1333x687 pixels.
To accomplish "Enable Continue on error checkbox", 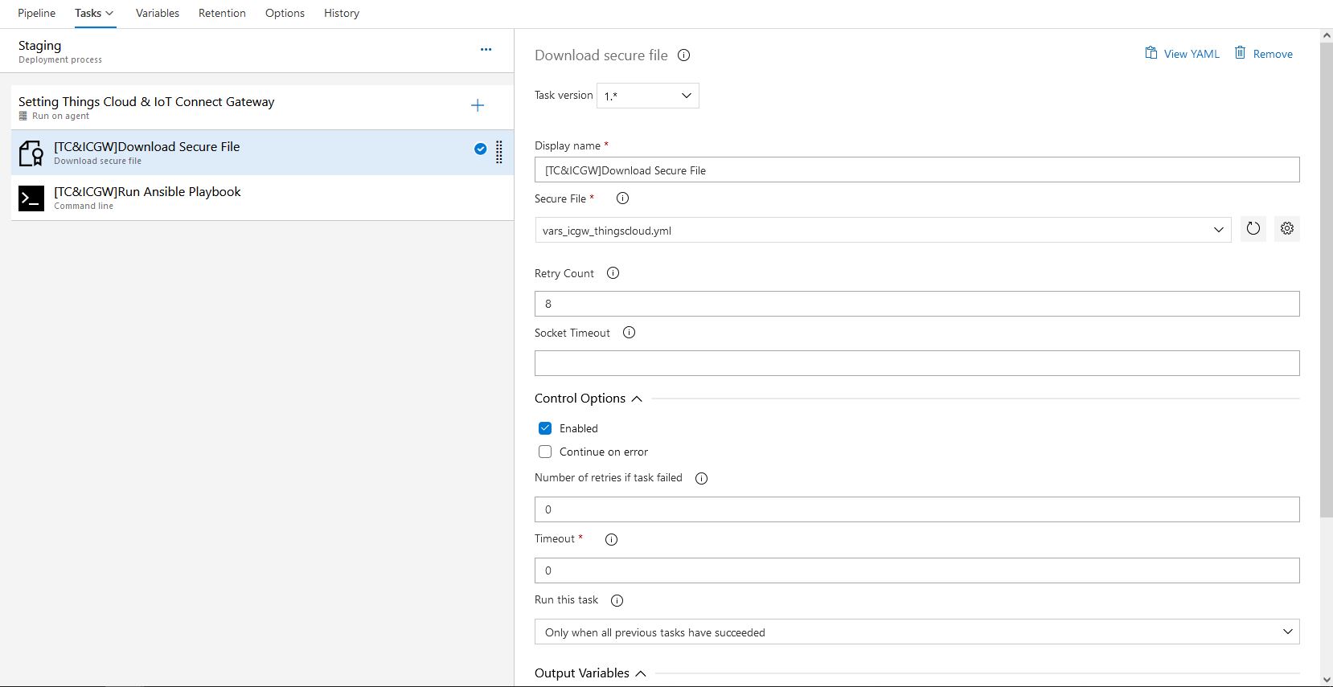I will (545, 452).
